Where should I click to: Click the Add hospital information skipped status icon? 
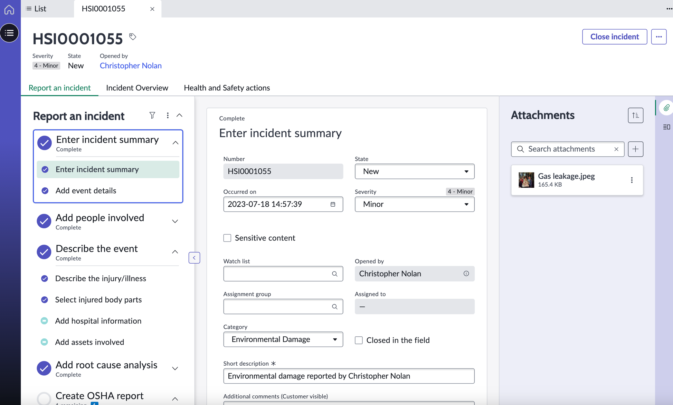tap(44, 321)
